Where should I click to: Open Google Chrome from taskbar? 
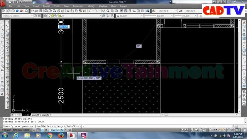coord(50,136)
